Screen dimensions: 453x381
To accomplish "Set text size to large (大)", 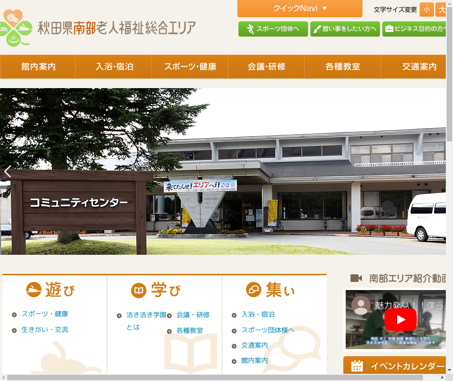I will coord(441,10).
